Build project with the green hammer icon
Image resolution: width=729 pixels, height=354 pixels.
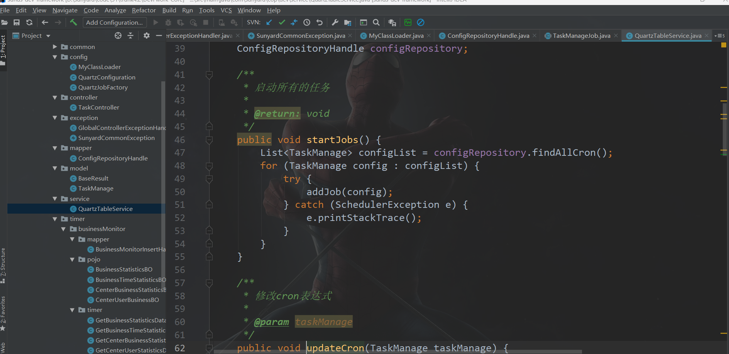pos(73,22)
